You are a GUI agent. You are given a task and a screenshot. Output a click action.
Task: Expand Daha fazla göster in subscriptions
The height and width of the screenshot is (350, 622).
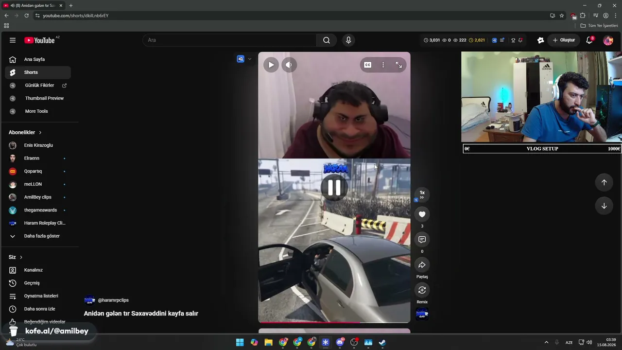[x=38, y=236]
